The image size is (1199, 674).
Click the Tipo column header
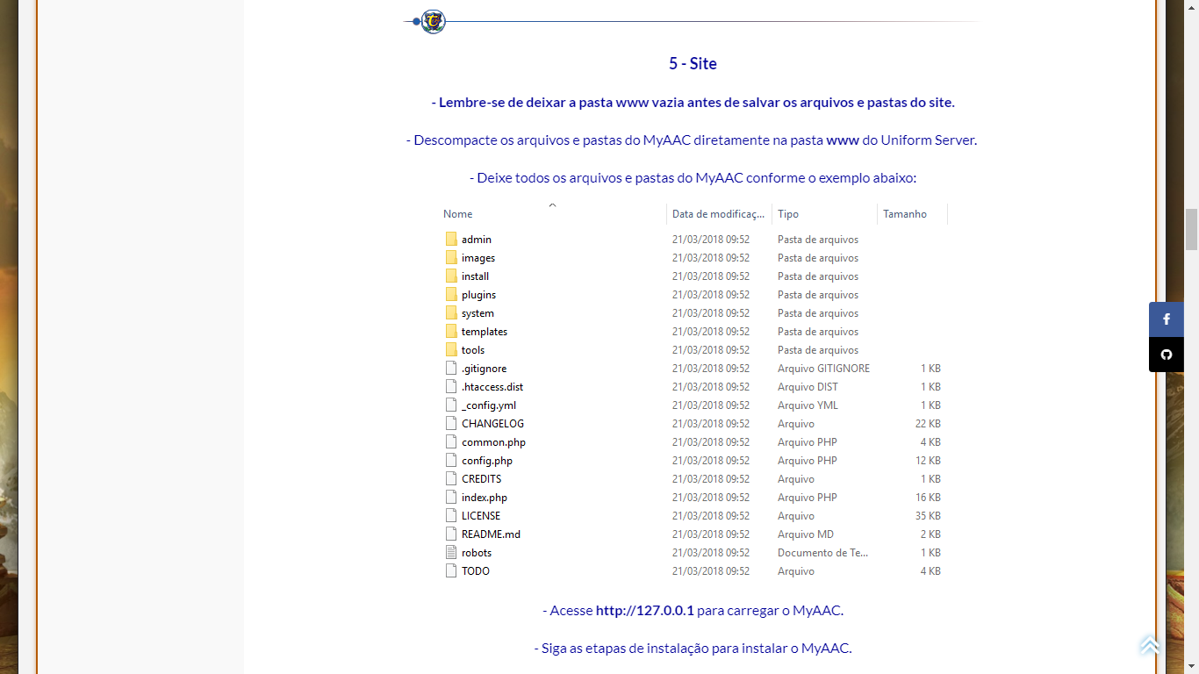click(x=788, y=214)
